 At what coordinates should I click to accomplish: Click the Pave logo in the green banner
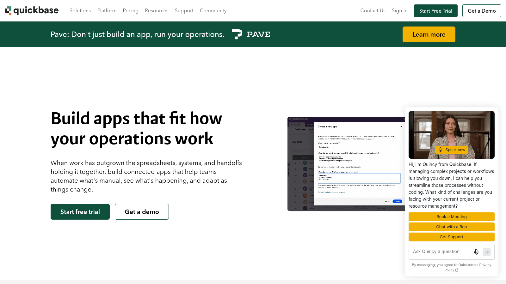click(x=251, y=34)
